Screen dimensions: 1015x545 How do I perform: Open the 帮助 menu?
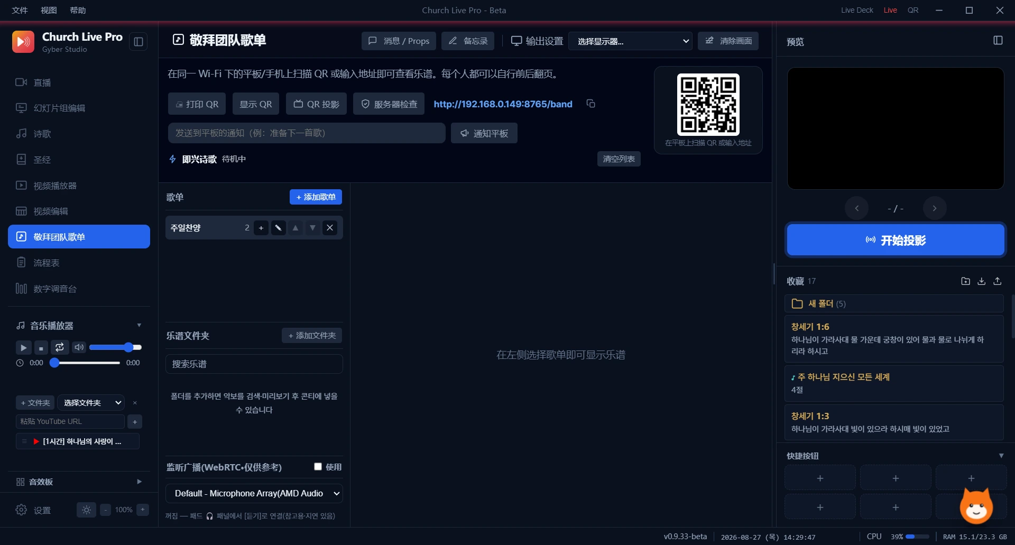coord(78,10)
